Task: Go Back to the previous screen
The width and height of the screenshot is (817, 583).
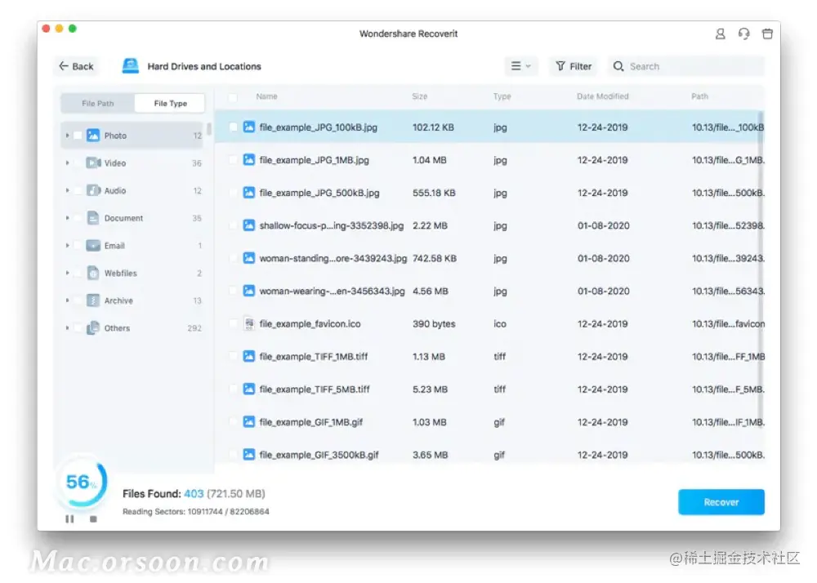Action: [77, 66]
